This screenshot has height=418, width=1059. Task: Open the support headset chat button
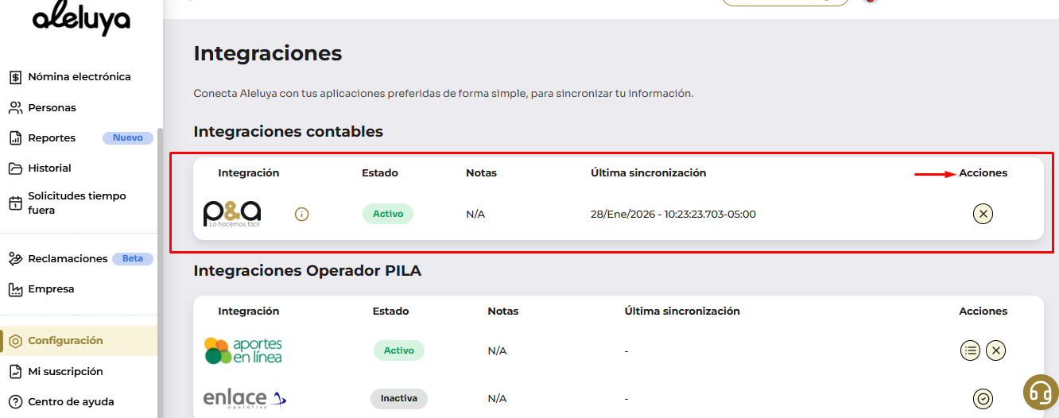(x=1040, y=392)
